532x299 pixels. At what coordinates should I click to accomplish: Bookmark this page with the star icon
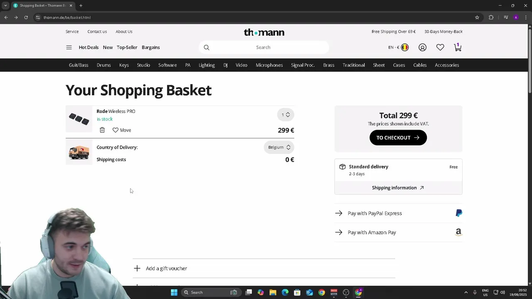pyautogui.click(x=477, y=17)
